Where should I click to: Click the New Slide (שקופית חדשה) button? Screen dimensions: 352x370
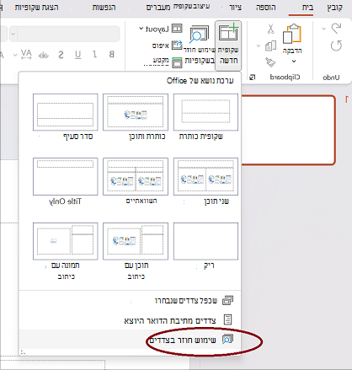coord(228,45)
